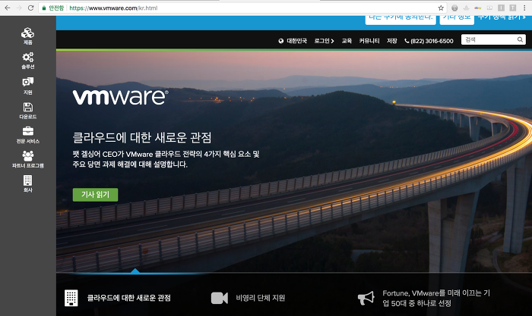Go to 저장 in the top navigation
Screen dimensions: 532x316
point(392,41)
